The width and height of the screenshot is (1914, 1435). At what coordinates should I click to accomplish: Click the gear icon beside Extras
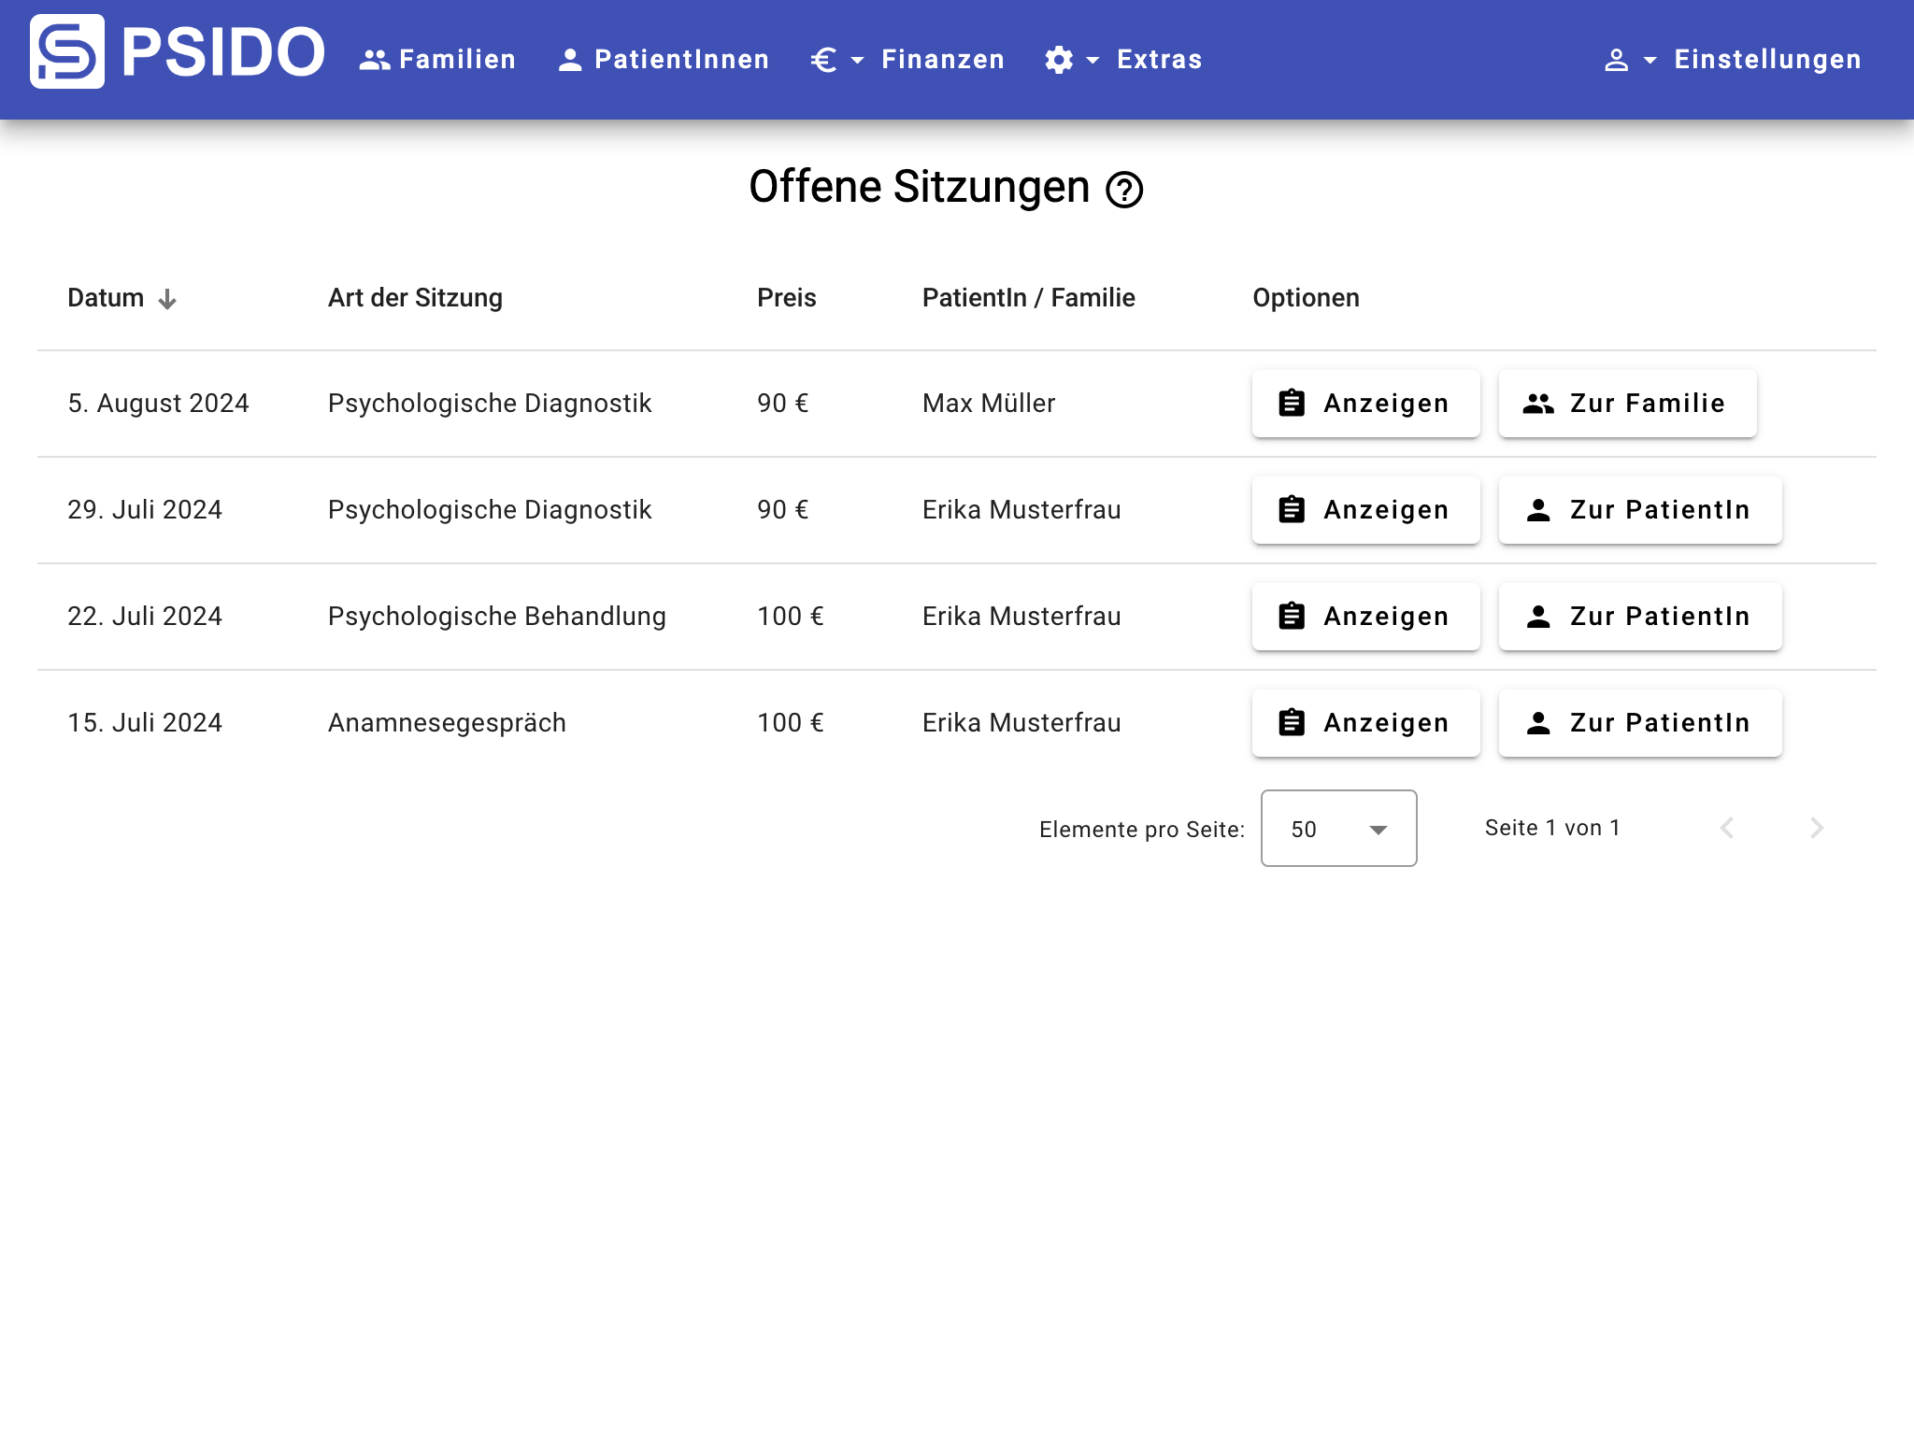click(1059, 60)
